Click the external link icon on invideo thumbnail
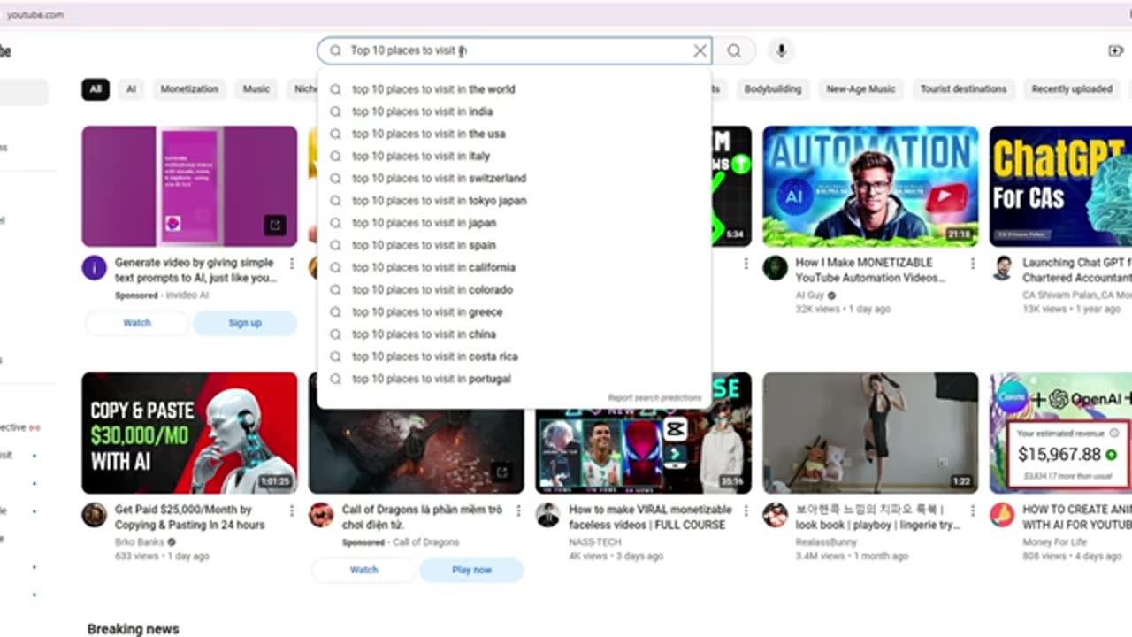This screenshot has width=1132, height=637. (275, 226)
